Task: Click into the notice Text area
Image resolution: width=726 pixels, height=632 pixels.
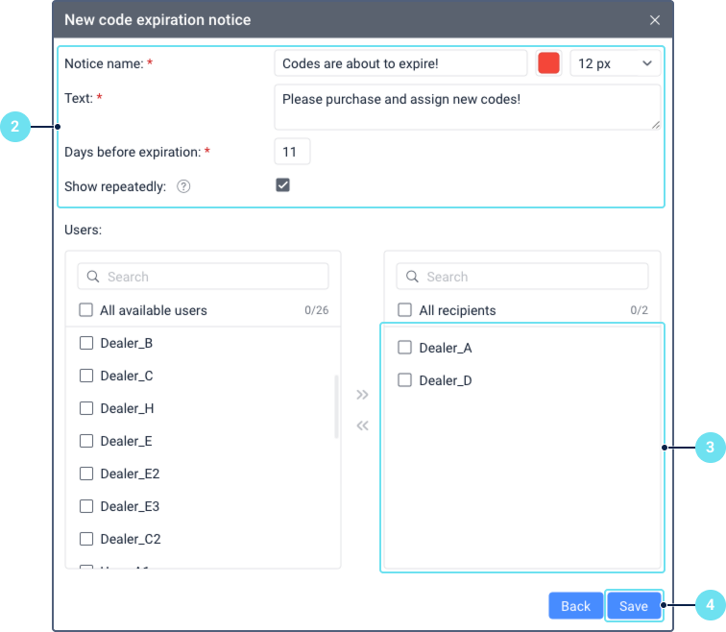Action: coord(467,107)
